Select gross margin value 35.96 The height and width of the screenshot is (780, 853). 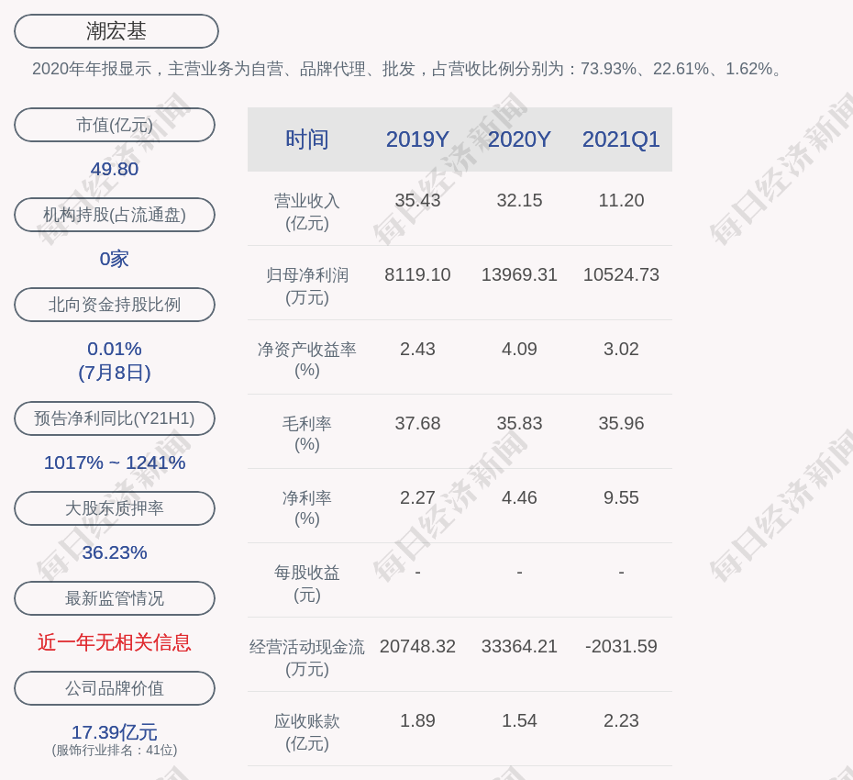click(621, 423)
